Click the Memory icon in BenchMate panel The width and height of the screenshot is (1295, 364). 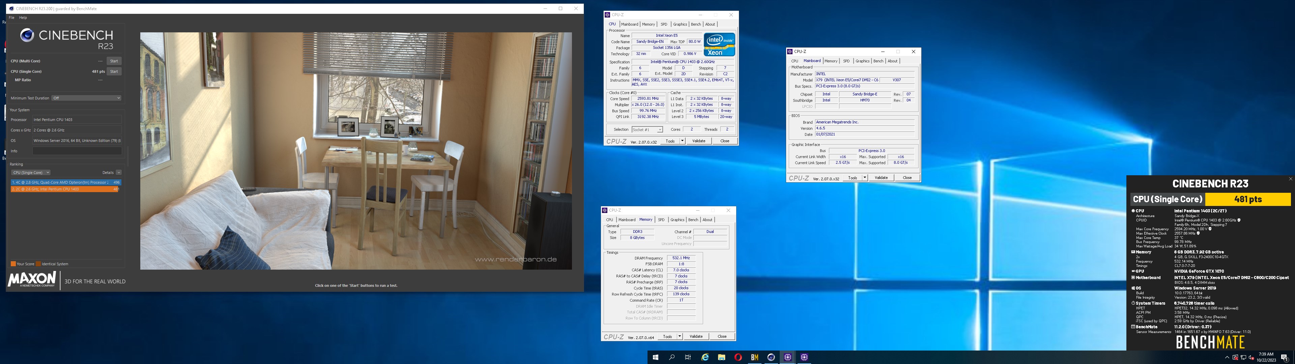click(1133, 252)
